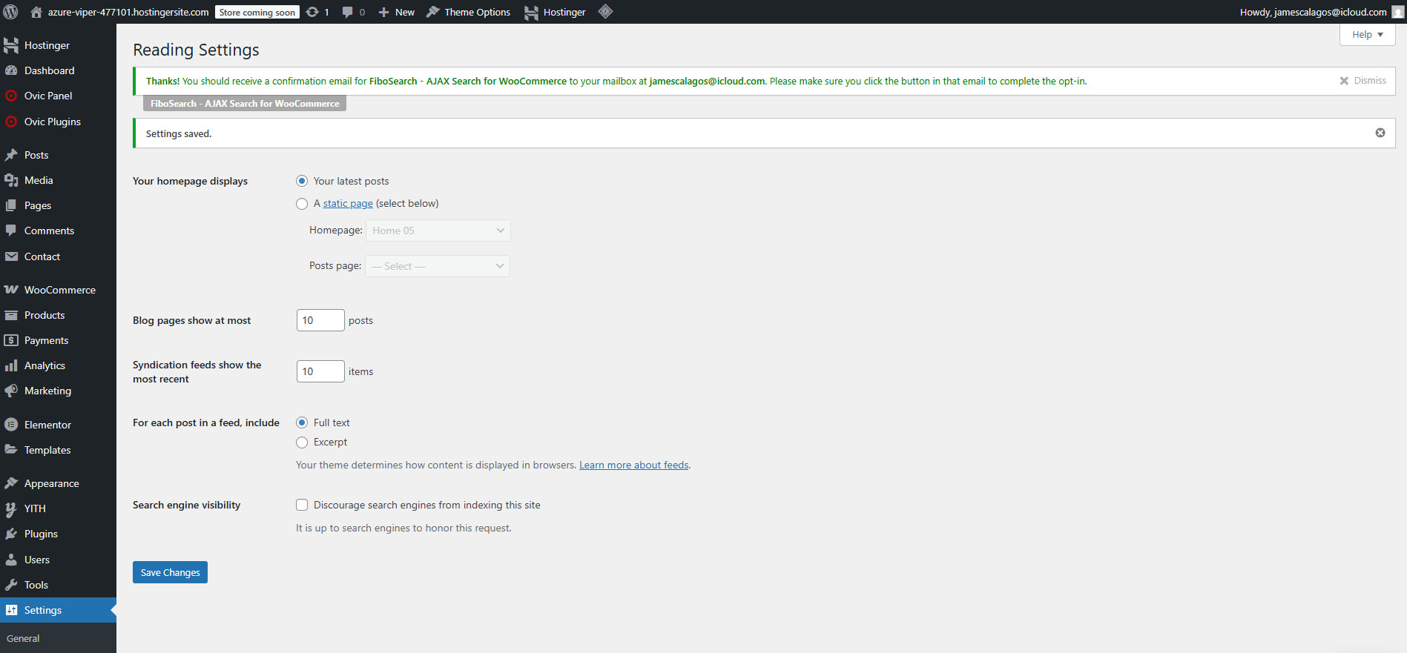Click the Contact envelope icon

11,256
